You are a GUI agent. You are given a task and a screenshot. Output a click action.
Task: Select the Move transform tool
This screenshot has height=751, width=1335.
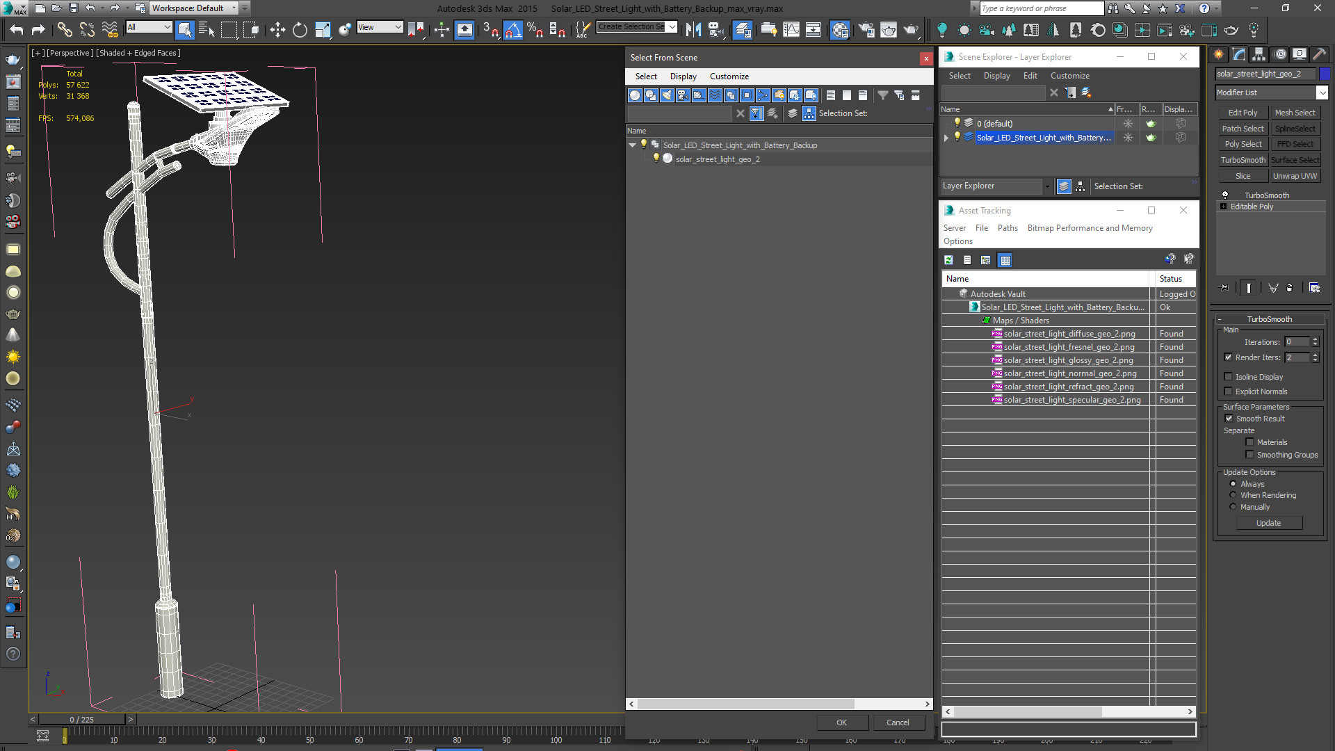click(x=277, y=29)
